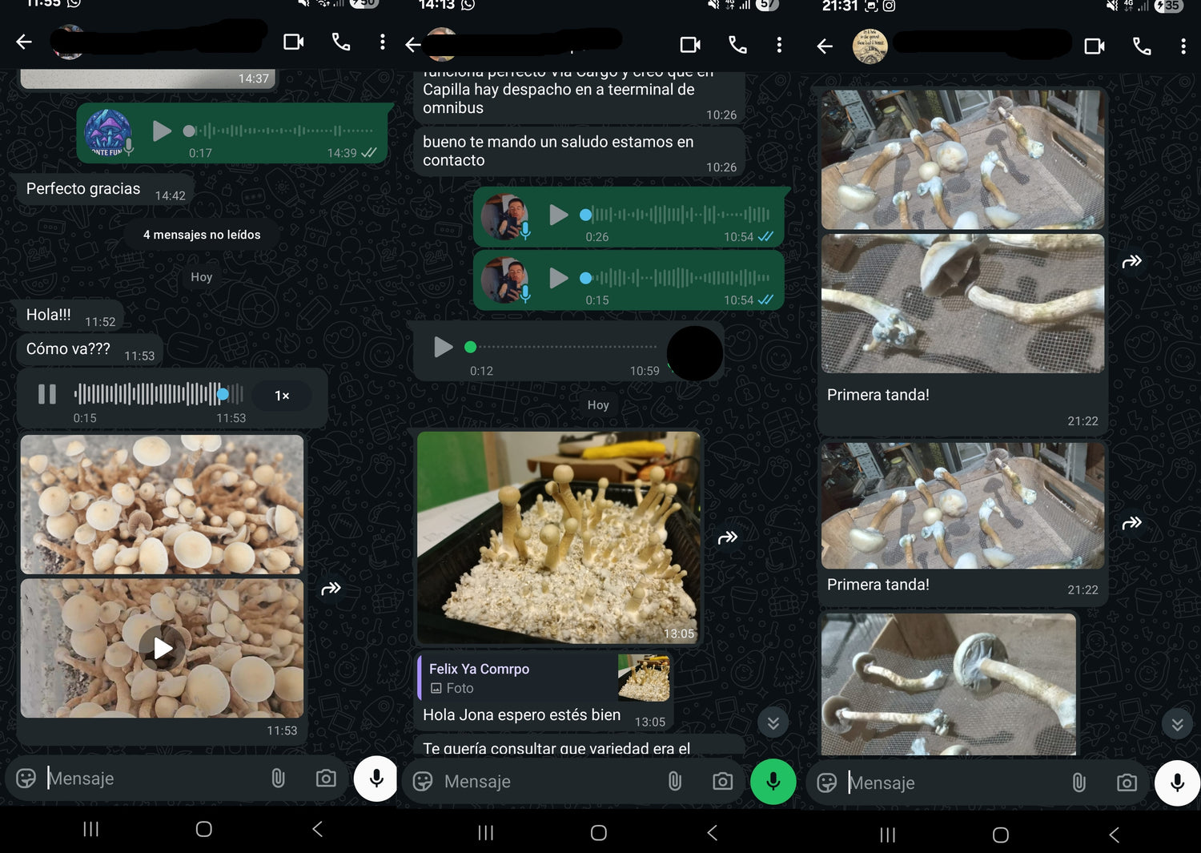Play the mushroom video in the left chat
The image size is (1201, 853).
[163, 648]
